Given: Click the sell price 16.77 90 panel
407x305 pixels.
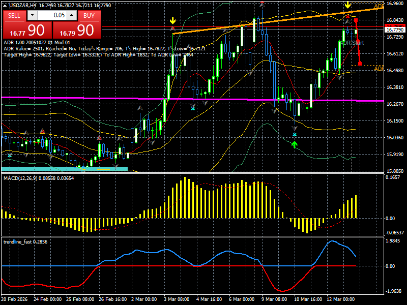Looking at the screenshot, I should pos(27,30).
